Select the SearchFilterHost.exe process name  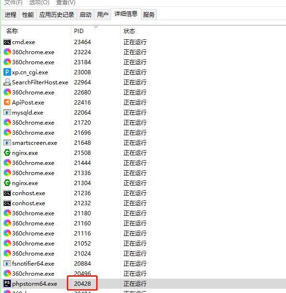(40, 82)
